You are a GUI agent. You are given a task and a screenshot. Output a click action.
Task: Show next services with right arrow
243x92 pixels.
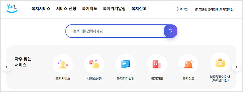click(236, 67)
